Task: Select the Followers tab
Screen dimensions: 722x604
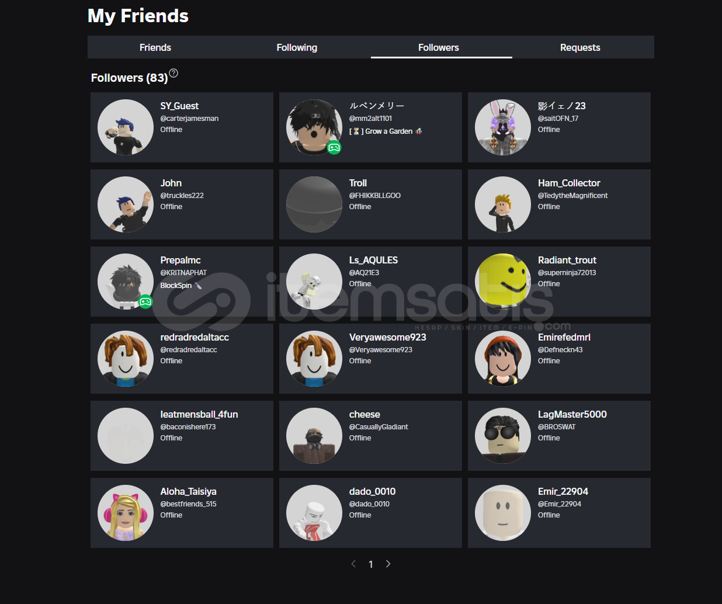Action: (x=439, y=47)
